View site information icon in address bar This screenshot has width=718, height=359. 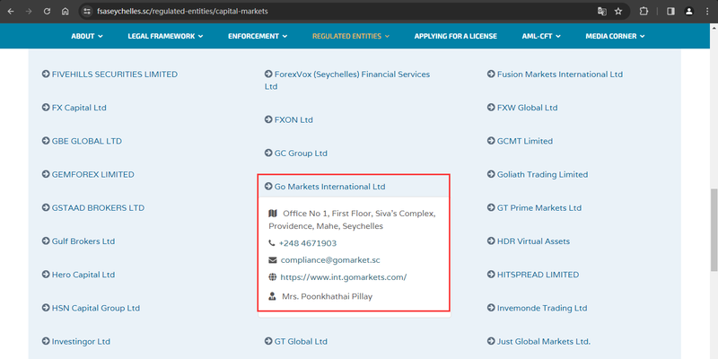pyautogui.click(x=87, y=12)
